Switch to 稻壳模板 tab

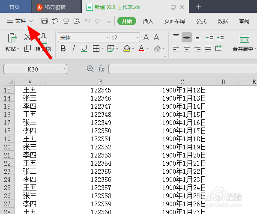[x=56, y=7]
